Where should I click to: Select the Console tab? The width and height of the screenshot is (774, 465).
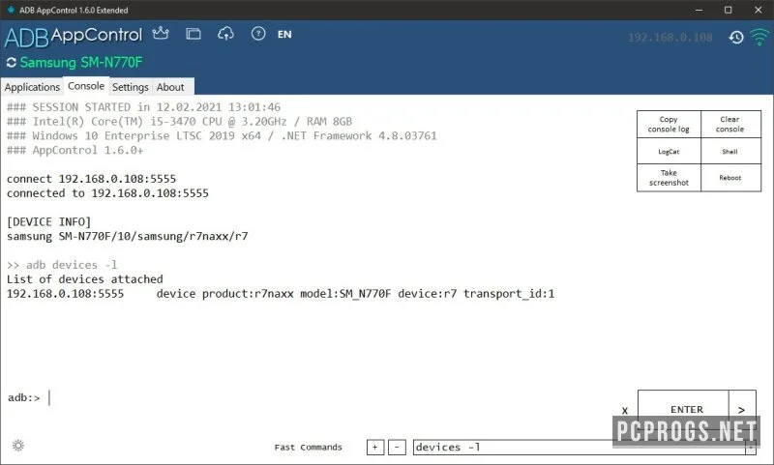pyautogui.click(x=86, y=86)
